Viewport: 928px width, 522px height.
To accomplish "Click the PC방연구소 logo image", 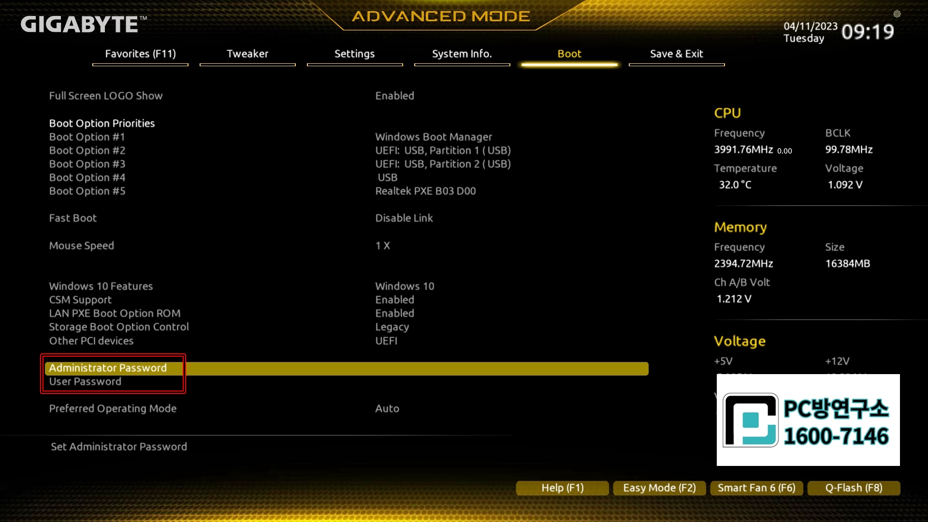I will (808, 420).
